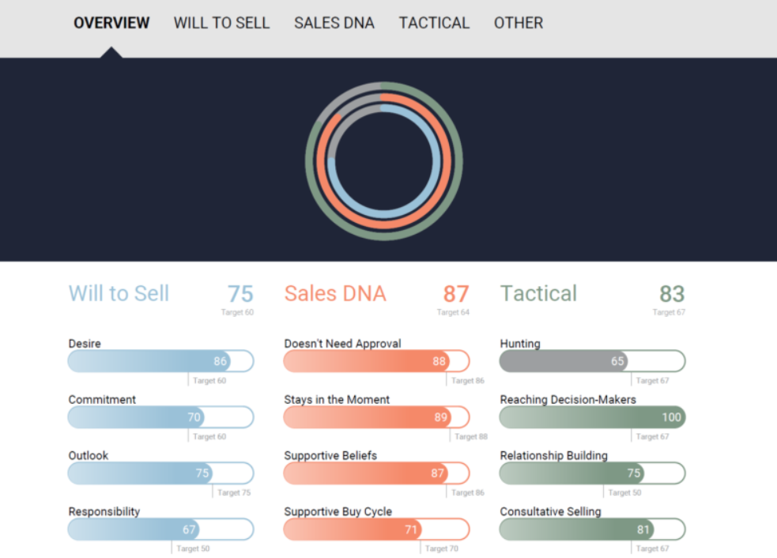The height and width of the screenshot is (558, 777).
Task: Select the Supportive Buy Cycle bar
Action: (376, 530)
